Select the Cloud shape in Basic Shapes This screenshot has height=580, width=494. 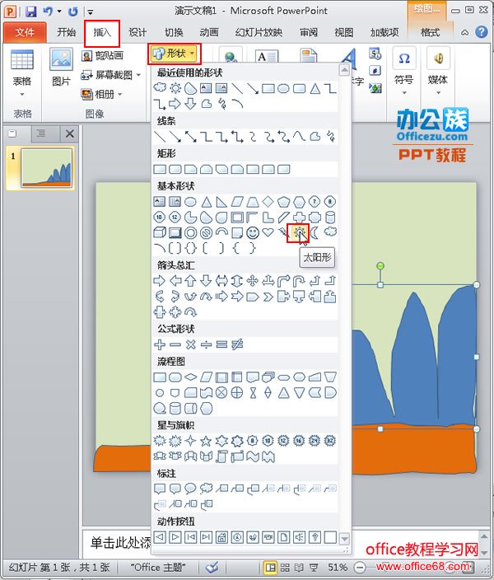coord(330,232)
